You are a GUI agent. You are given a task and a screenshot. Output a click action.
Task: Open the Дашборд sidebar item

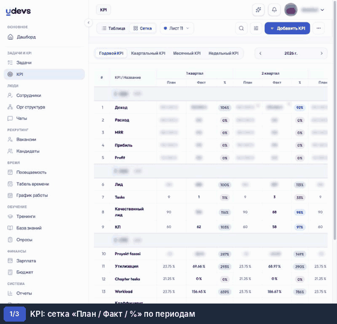click(26, 37)
